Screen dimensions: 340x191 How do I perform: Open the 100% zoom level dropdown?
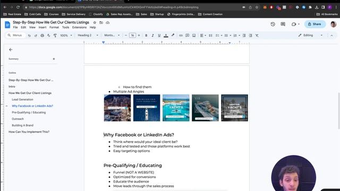pyautogui.click(x=66, y=36)
